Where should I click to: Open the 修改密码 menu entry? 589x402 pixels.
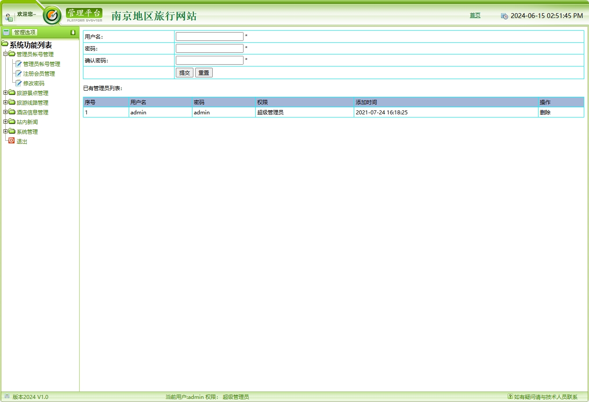[x=34, y=84]
